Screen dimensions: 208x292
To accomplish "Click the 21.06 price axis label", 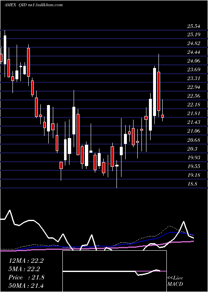I will pyautogui.click(x=194, y=131).
